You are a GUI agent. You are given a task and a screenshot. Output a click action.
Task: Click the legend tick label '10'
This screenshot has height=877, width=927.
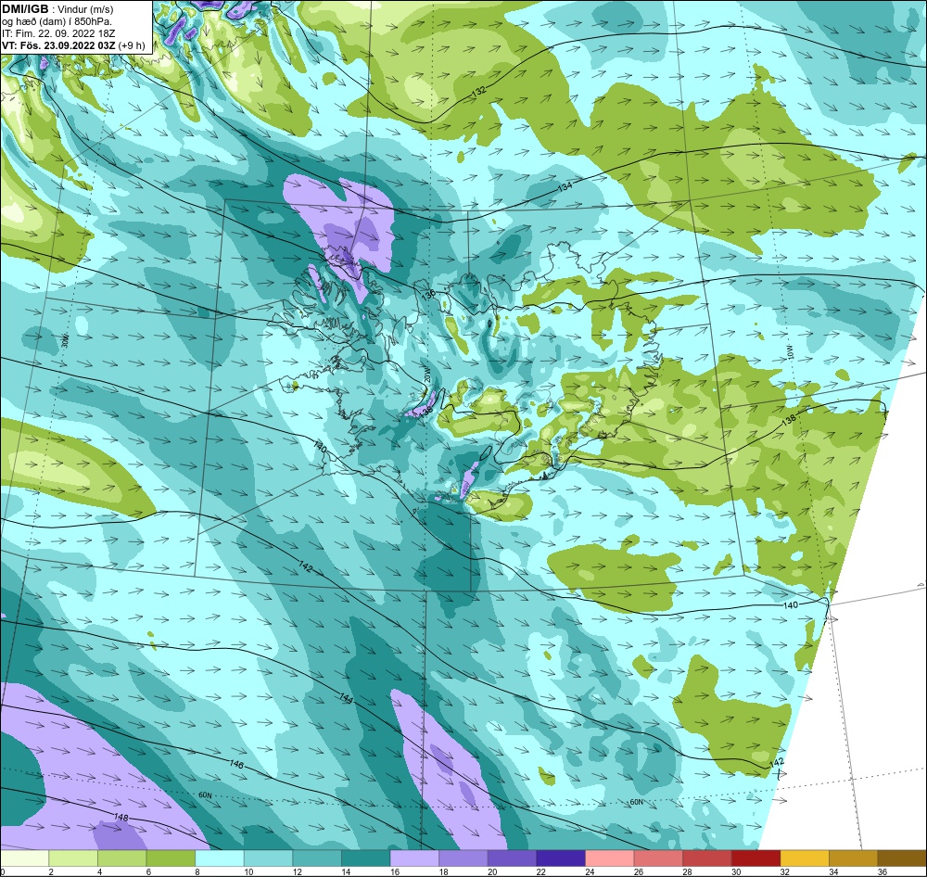point(248,871)
